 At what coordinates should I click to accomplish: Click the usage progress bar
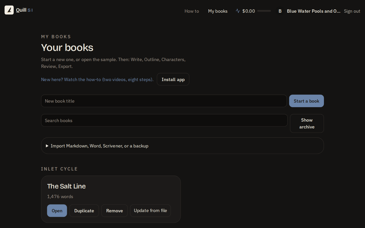(x=264, y=11)
